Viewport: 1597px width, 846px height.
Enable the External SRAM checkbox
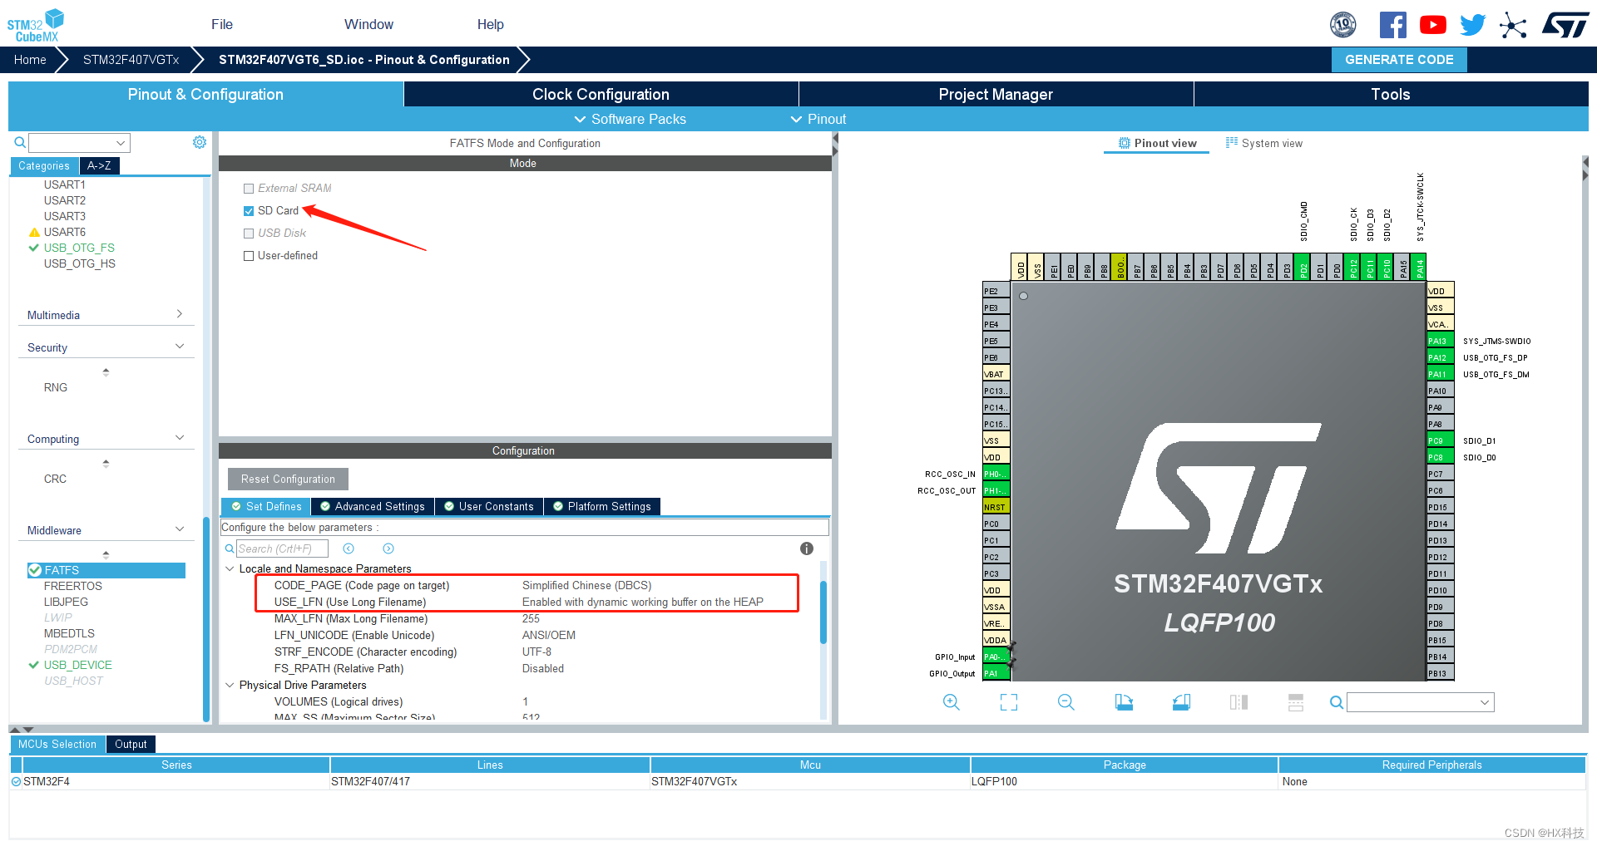click(249, 189)
